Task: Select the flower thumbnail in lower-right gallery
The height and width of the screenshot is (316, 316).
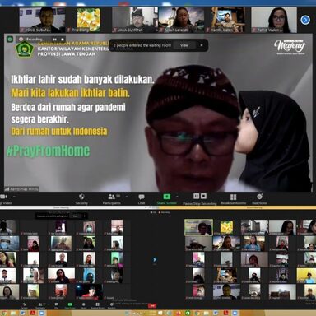Action: click(x=226, y=227)
